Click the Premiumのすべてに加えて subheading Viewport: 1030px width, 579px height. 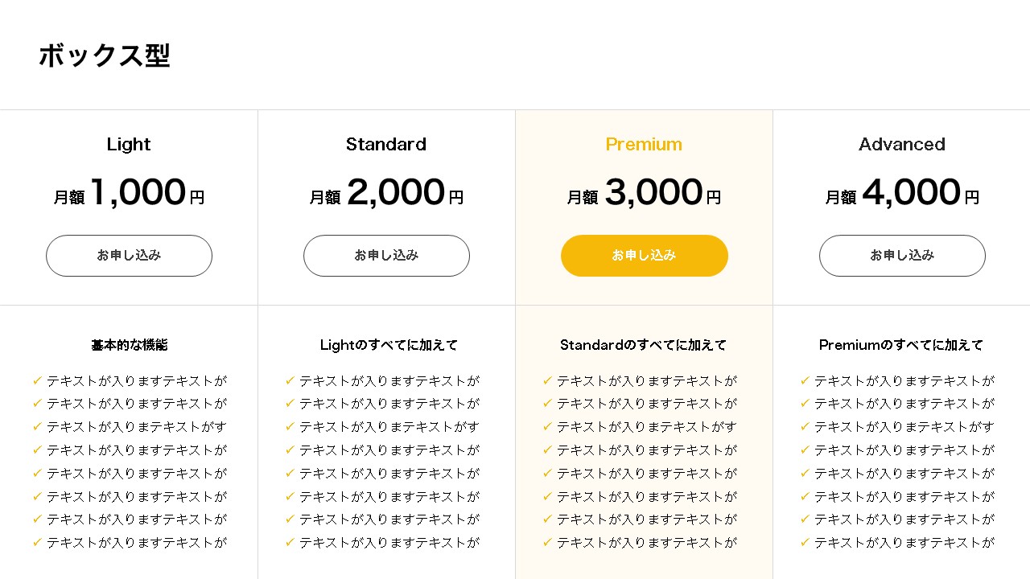901,345
